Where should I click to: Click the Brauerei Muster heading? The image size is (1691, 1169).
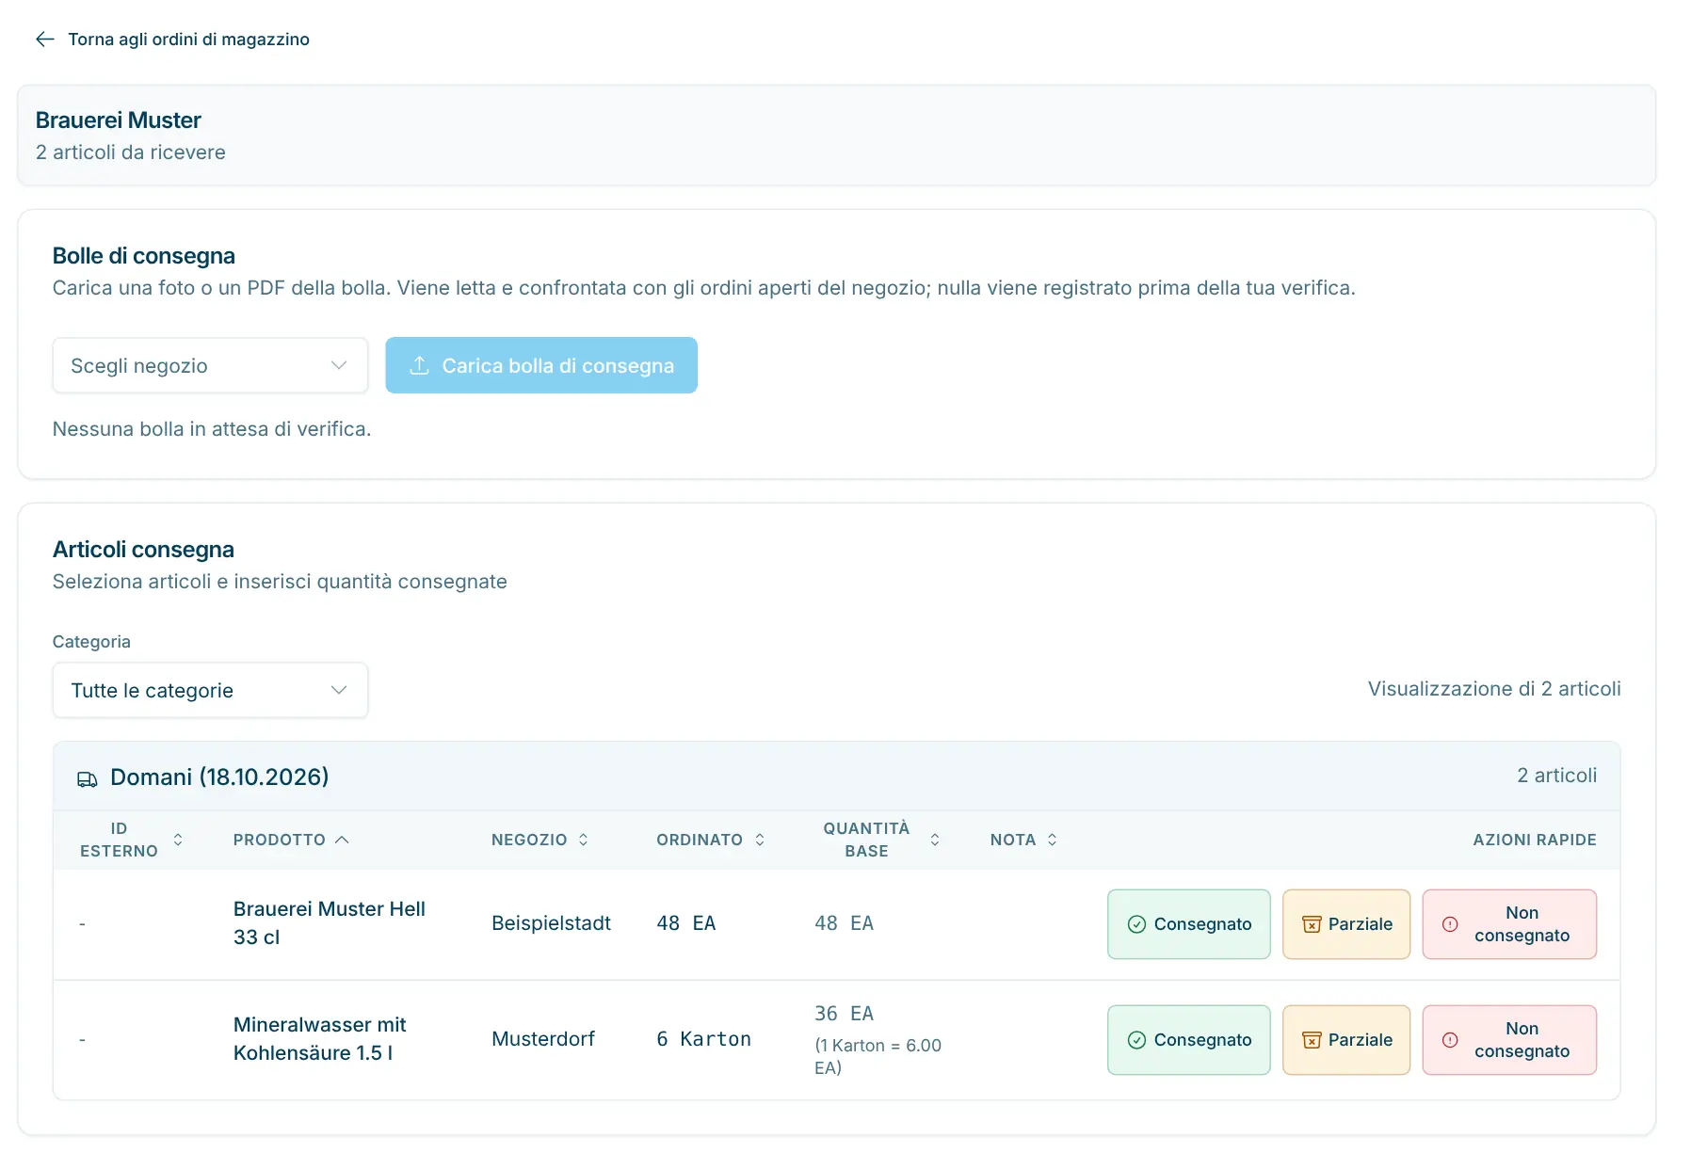click(118, 120)
